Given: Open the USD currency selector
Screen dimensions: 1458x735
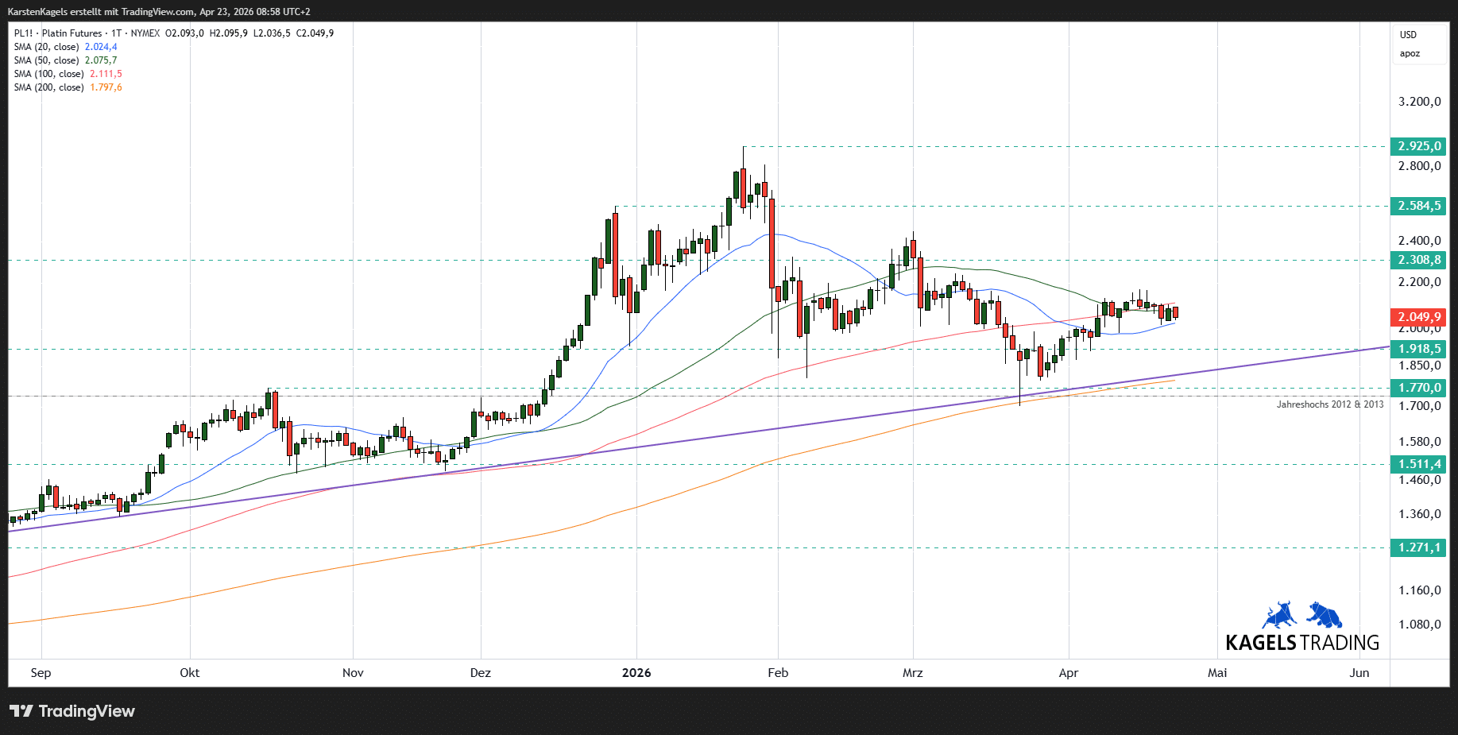Looking at the screenshot, I should [x=1408, y=35].
